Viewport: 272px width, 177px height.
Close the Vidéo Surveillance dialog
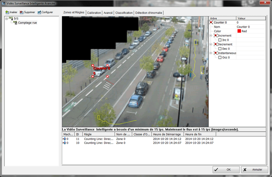(x=265, y=2)
